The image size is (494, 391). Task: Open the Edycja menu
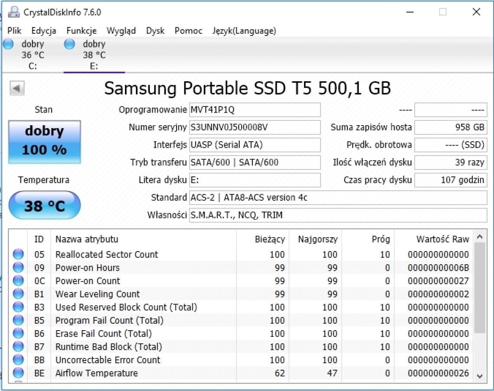point(44,30)
